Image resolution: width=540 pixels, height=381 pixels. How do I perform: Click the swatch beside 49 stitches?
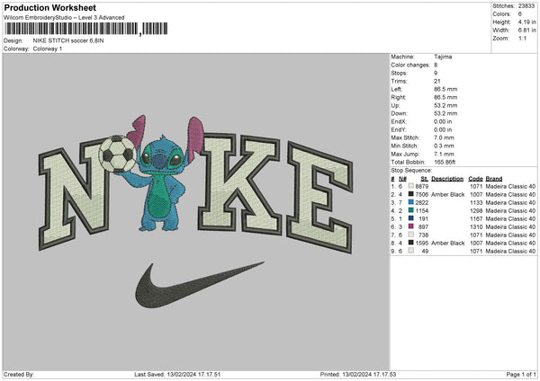point(411,251)
